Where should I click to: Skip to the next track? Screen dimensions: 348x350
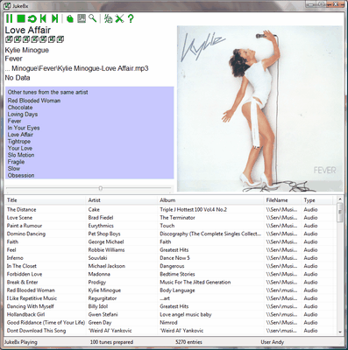(x=54, y=18)
